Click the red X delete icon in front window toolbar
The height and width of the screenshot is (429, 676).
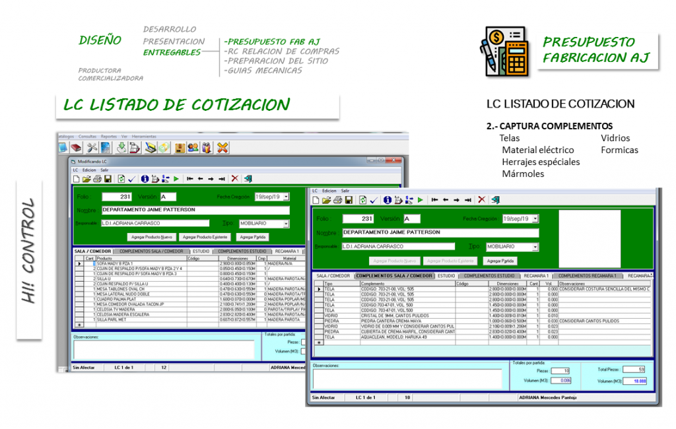tap(481, 199)
